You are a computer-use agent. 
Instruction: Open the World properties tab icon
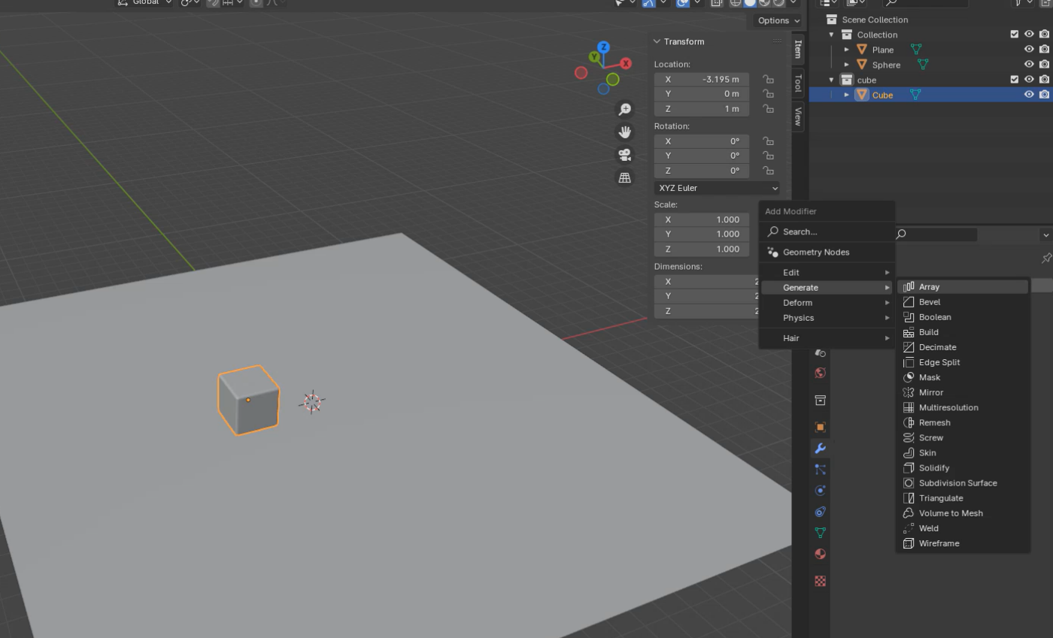820,373
